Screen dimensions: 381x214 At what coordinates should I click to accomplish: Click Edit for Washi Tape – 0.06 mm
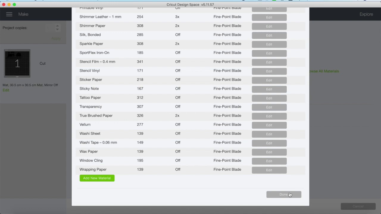point(269,143)
